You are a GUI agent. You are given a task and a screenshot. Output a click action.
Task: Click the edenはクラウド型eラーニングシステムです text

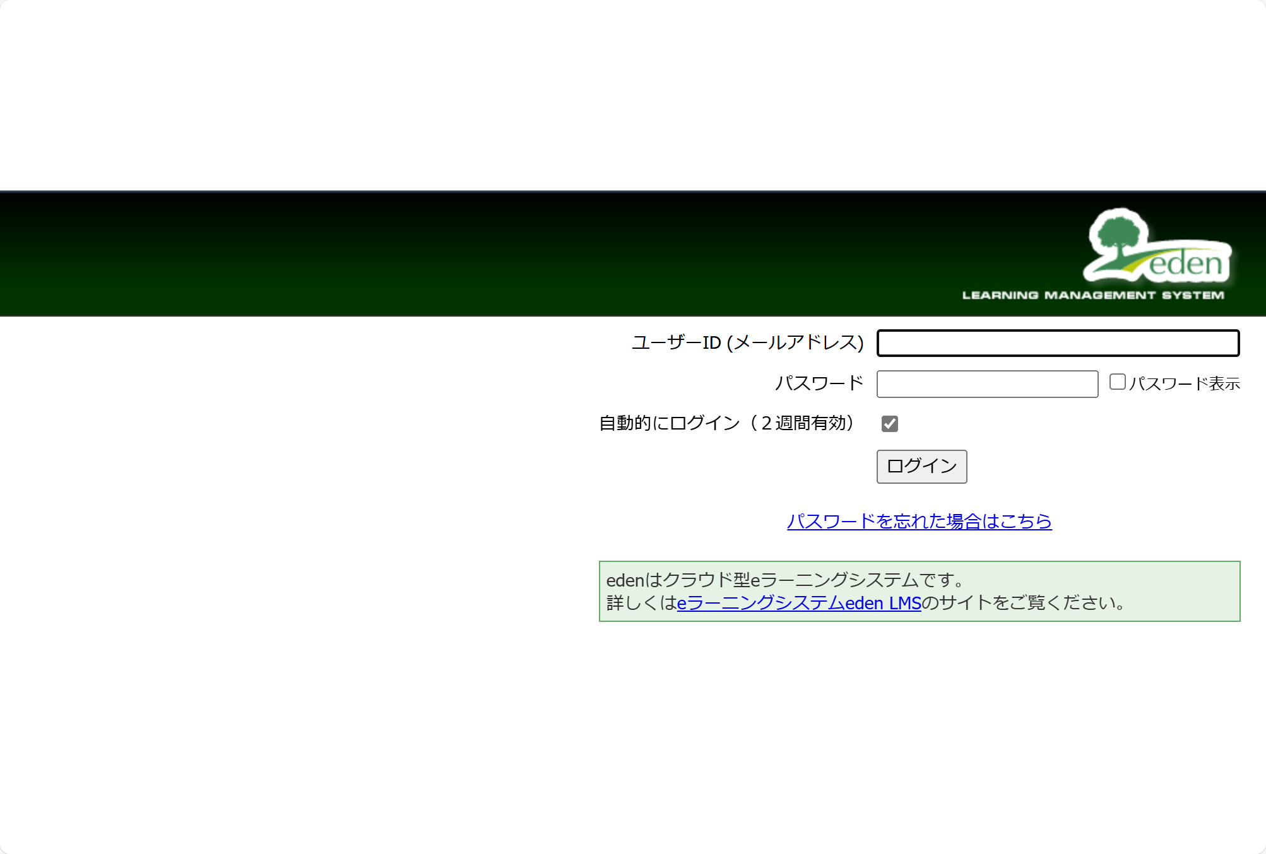tap(784, 580)
